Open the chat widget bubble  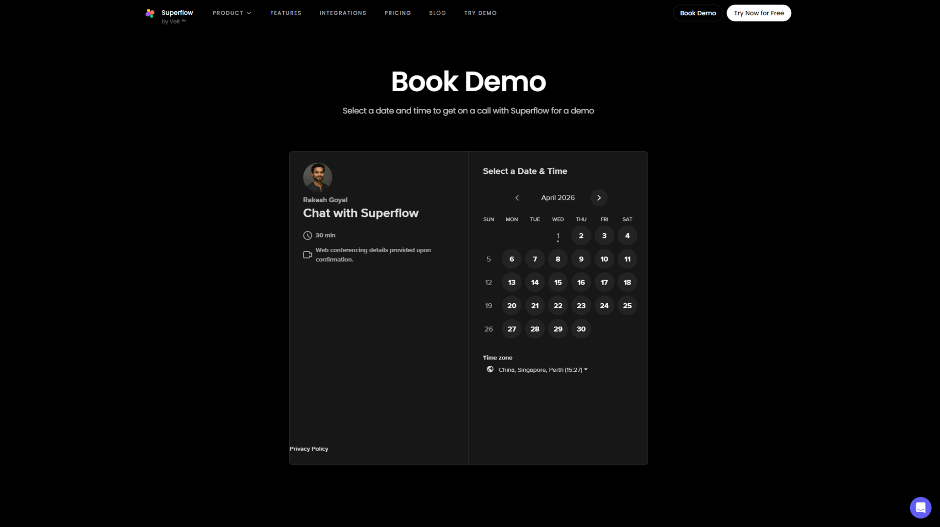[920, 507]
